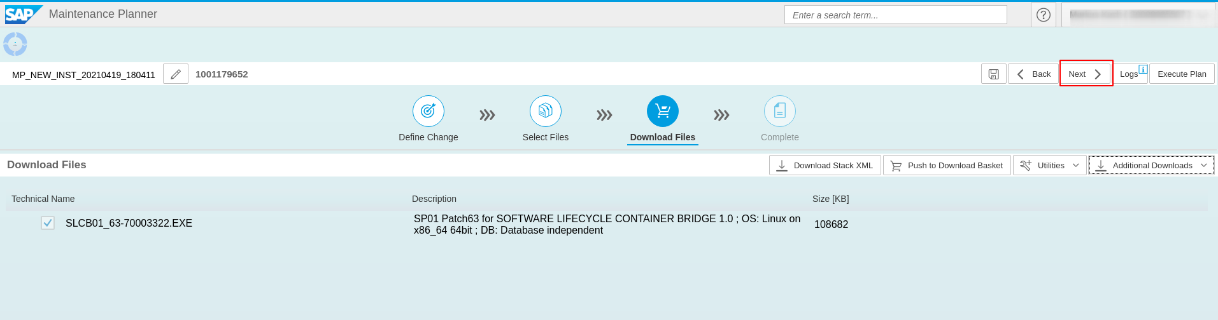Click the Size [KB] column header

pos(831,199)
